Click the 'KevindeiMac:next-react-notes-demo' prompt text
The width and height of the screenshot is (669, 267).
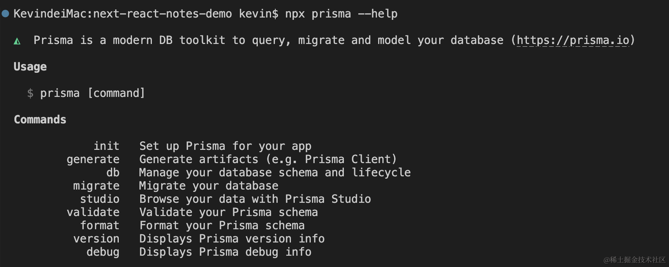123,14
